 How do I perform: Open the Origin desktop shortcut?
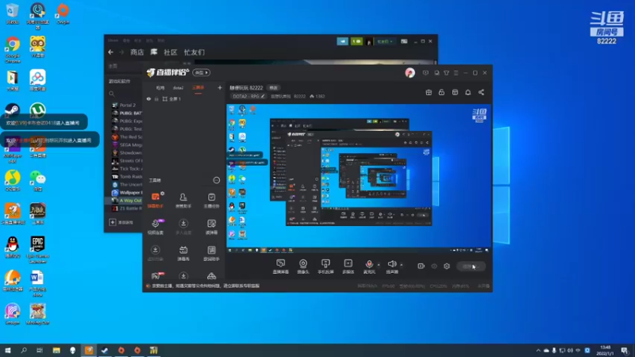pos(63,14)
